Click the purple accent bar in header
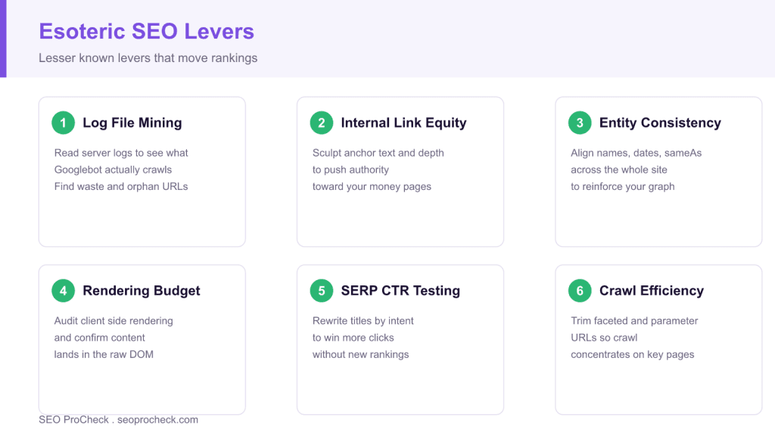Screen dimensions: 775x436 3,39
